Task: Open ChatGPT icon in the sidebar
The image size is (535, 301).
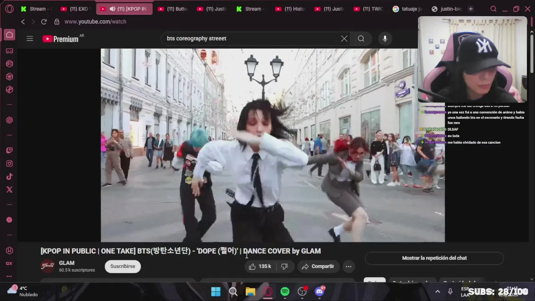Action: point(9,120)
